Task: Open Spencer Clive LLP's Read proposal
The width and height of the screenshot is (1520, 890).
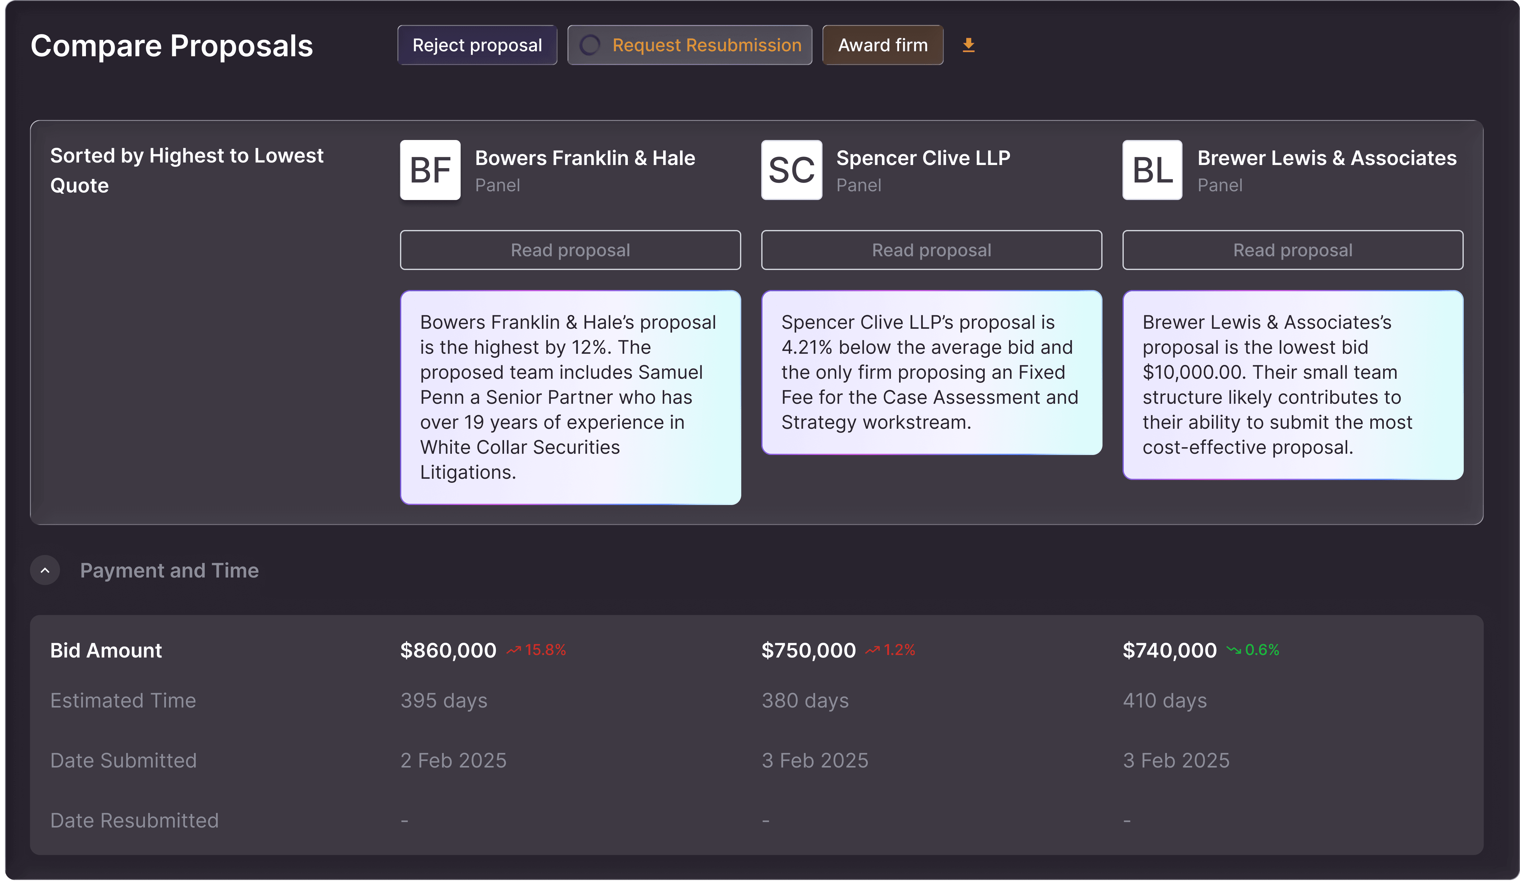Action: click(931, 250)
